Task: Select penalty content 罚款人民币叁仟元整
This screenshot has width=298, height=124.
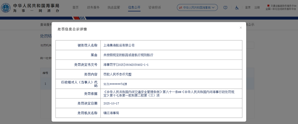Action: (118, 74)
